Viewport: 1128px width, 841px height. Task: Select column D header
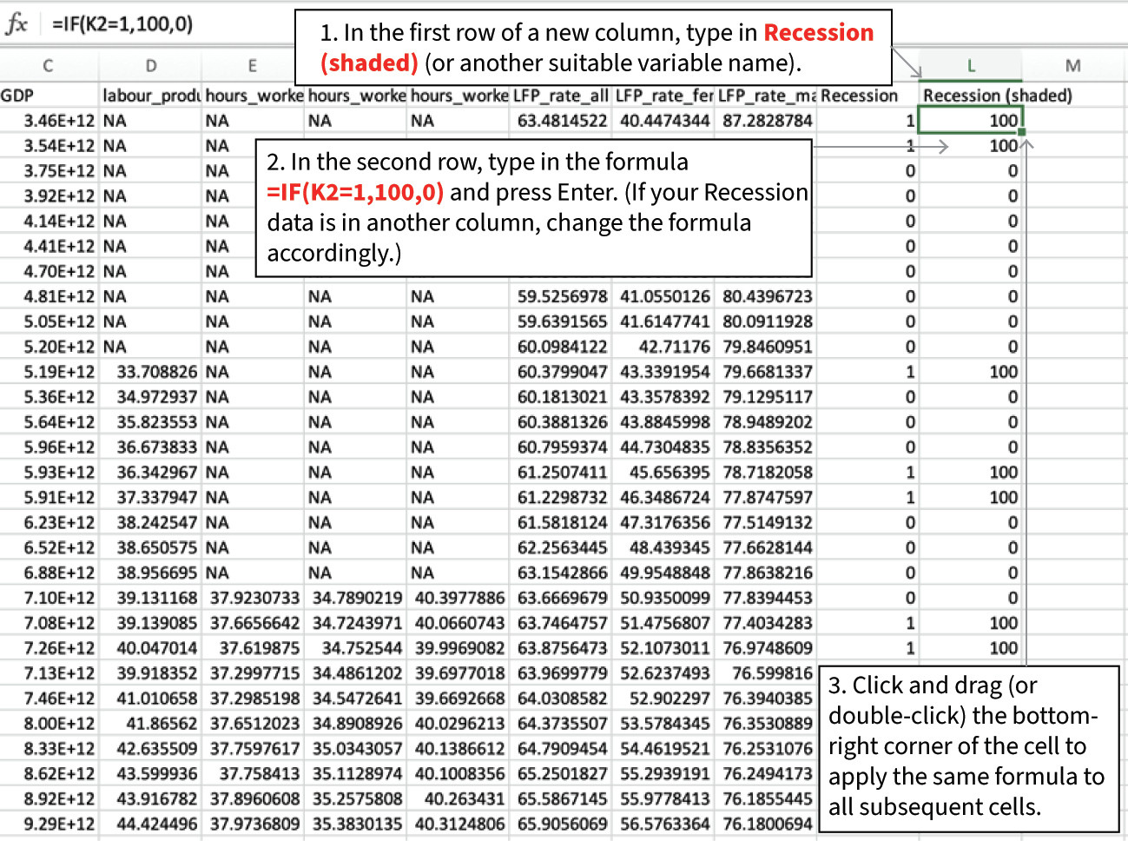click(151, 66)
